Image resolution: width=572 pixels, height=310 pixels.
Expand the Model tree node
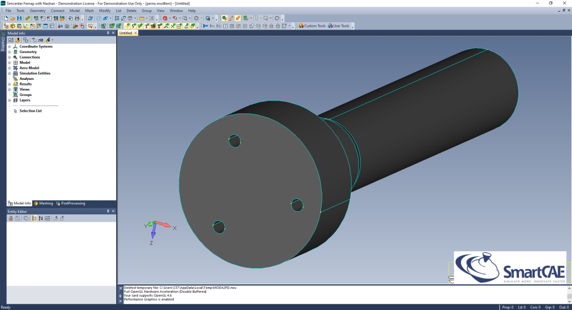(9, 63)
